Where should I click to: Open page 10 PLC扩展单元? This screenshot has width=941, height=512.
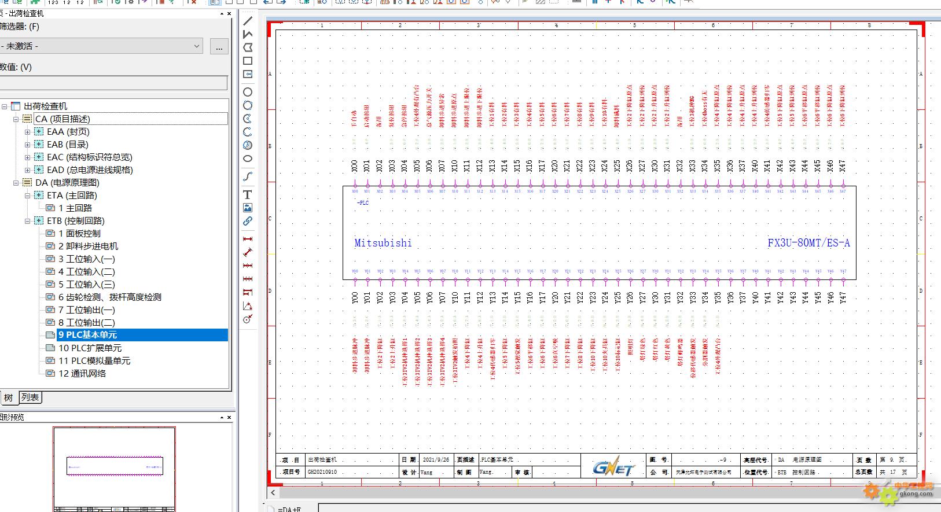[x=90, y=348]
